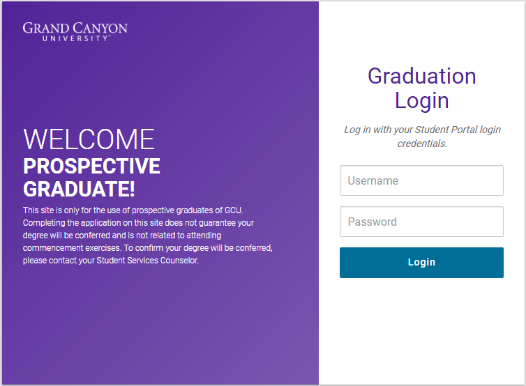Click the word credentials in italic text

[422, 144]
